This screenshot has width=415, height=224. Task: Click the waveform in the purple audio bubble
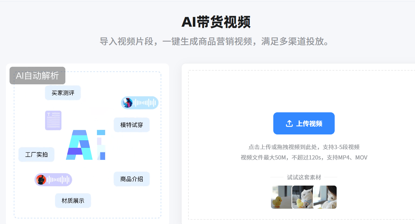click(59, 180)
